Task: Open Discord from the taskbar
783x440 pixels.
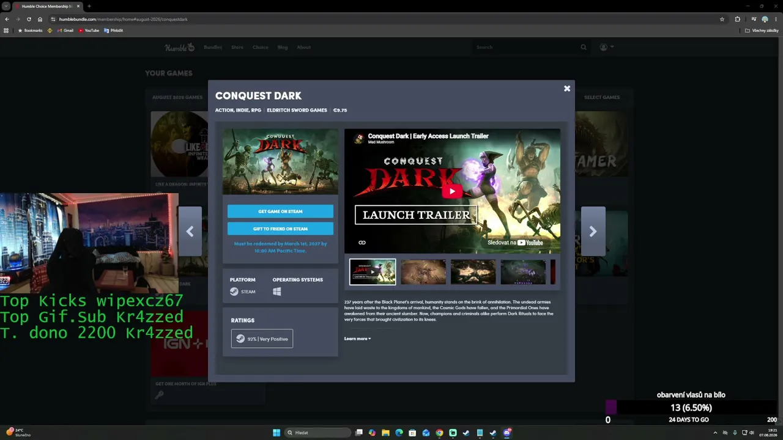Action: pyautogui.click(x=507, y=433)
